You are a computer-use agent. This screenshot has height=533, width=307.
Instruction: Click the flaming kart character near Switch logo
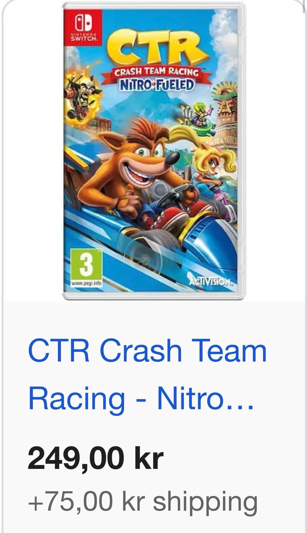click(x=83, y=96)
